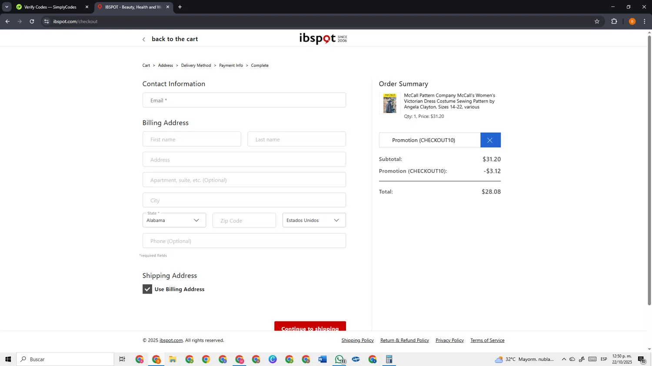Viewport: 652px width, 366px height.
Task: Open the Shipping Policy link
Action: tap(357, 340)
